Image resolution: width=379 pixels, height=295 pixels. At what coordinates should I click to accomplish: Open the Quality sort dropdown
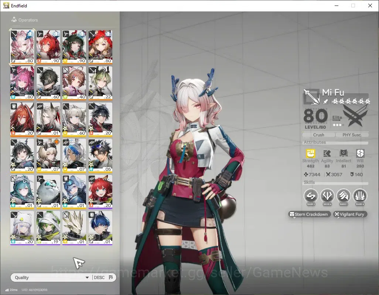(51, 278)
